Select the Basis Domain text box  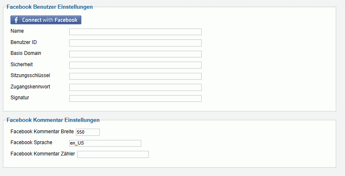point(135,54)
